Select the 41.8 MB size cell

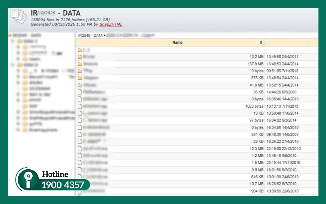[x=257, y=85]
